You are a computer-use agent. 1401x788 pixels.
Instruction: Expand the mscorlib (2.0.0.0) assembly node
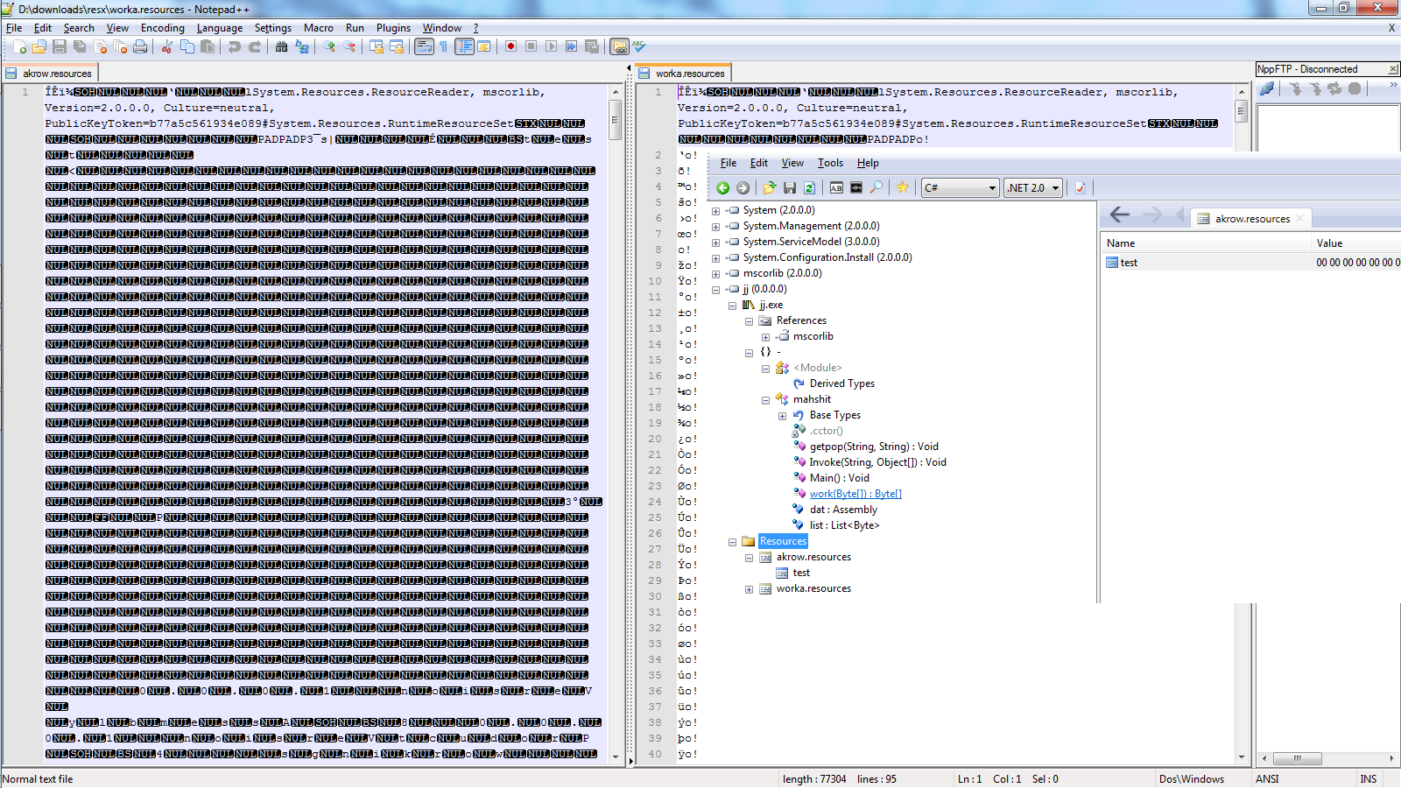[x=715, y=274]
